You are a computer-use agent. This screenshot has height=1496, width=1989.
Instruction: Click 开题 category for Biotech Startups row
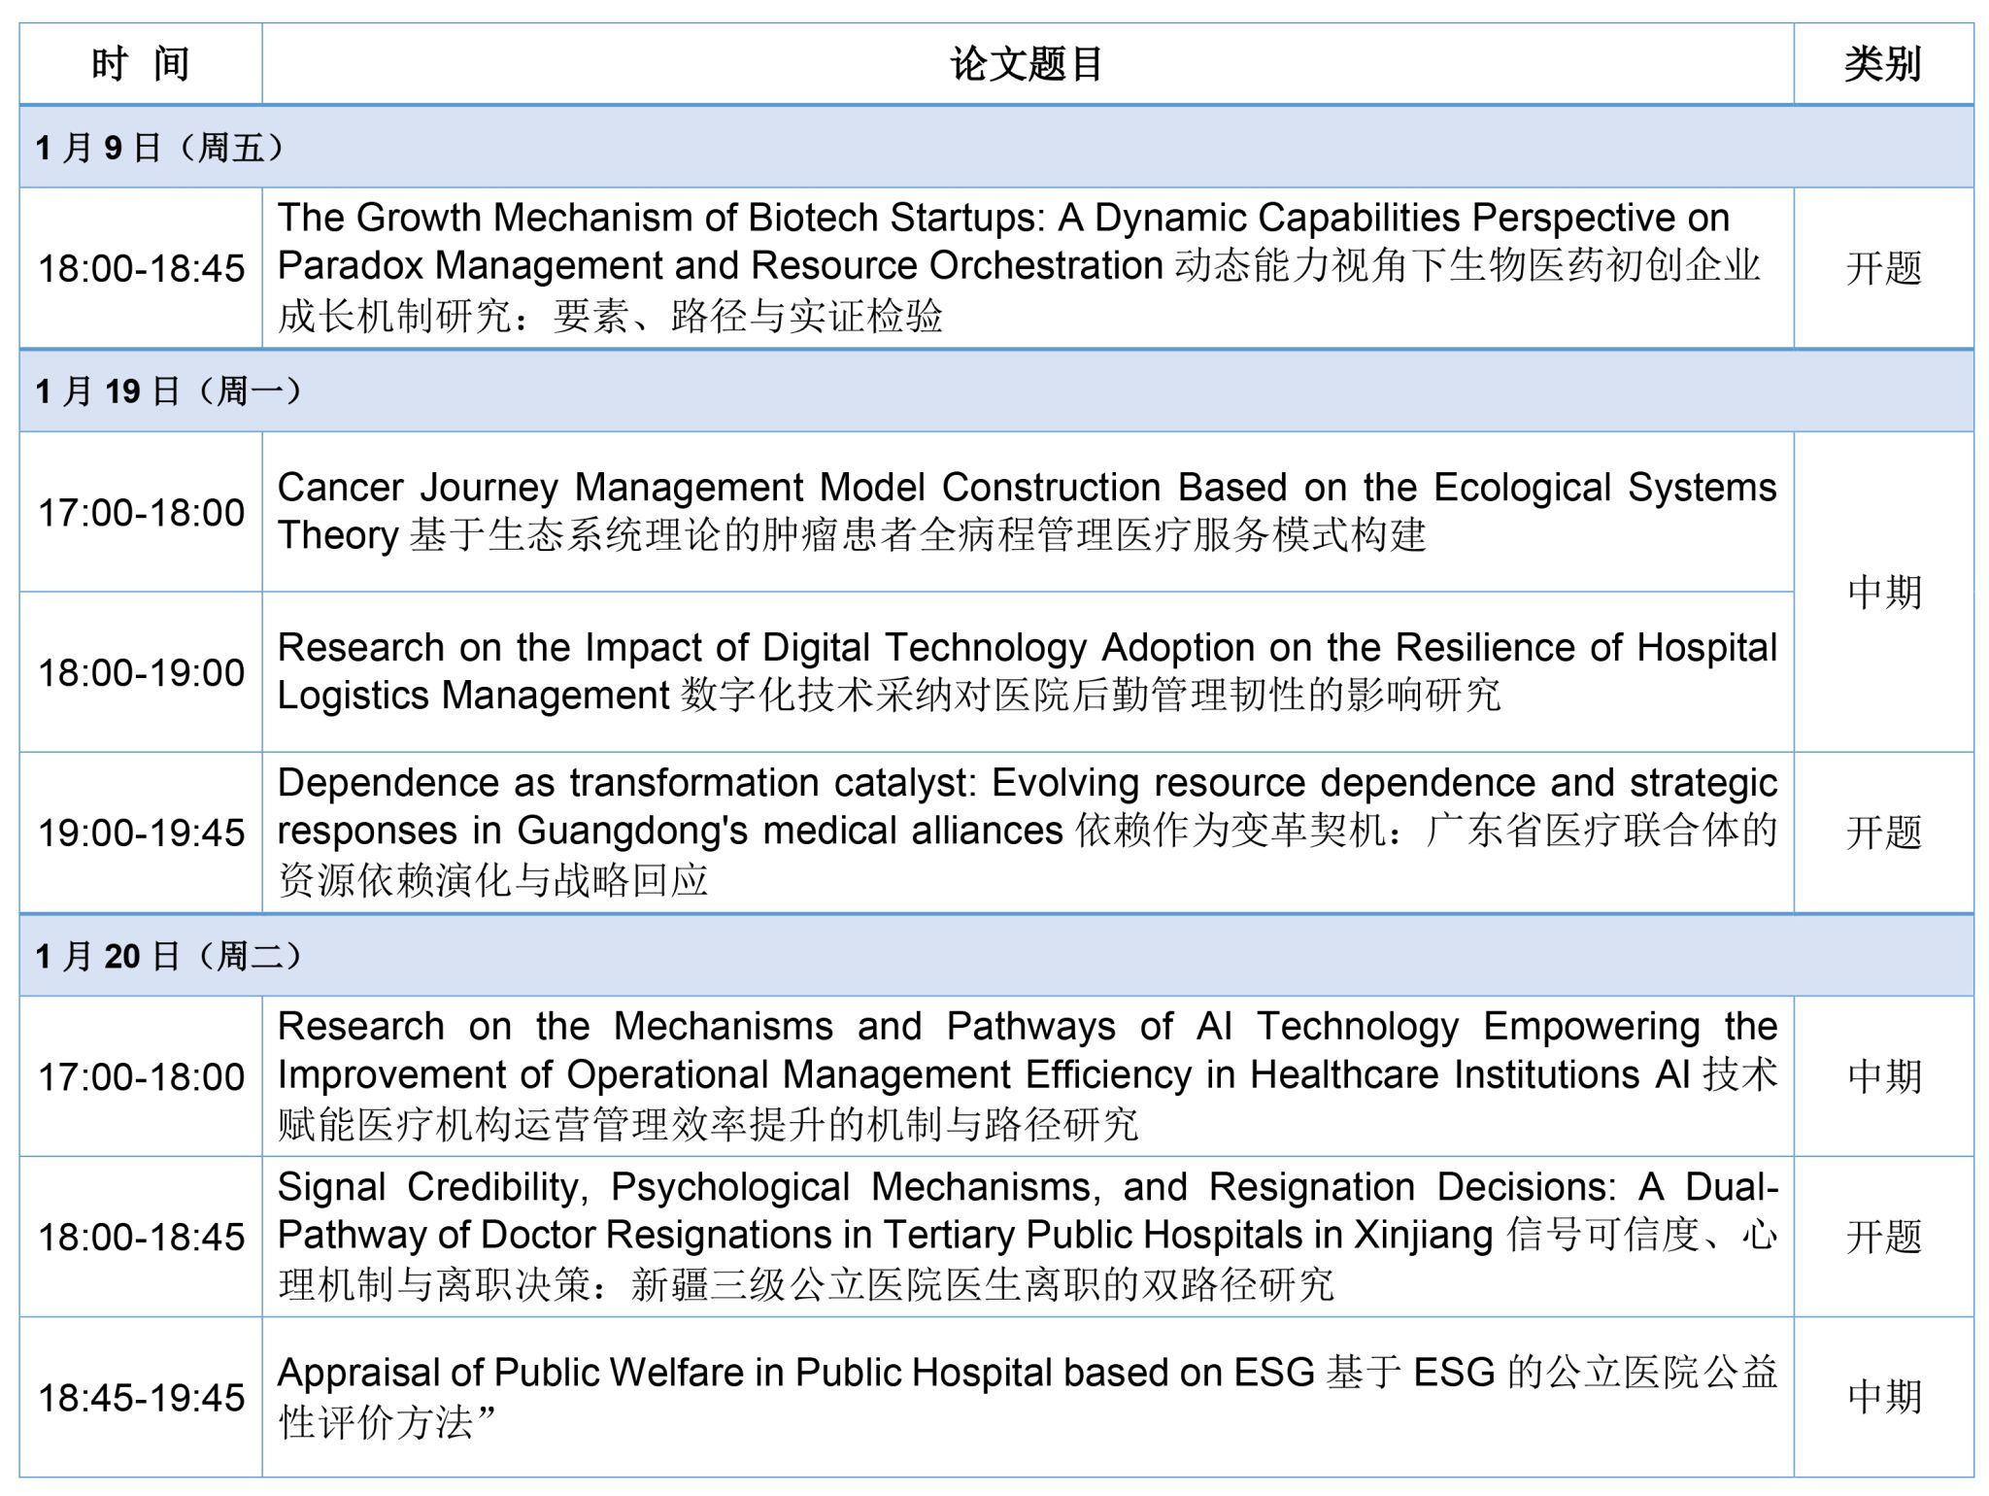point(1882,268)
